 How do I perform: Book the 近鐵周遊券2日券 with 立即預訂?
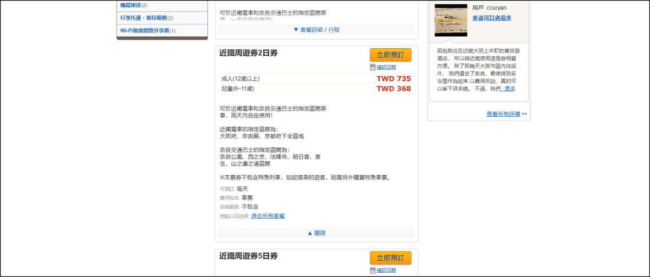[x=391, y=55]
